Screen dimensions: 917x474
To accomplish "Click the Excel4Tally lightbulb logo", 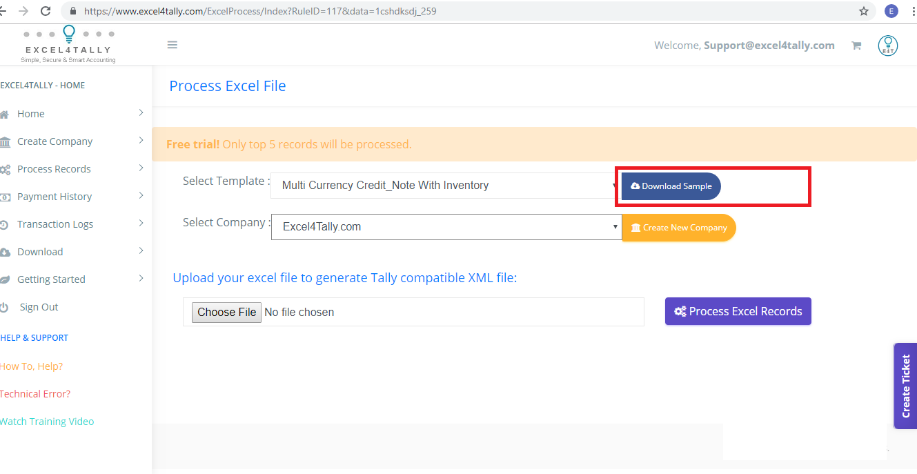I will [x=68, y=44].
